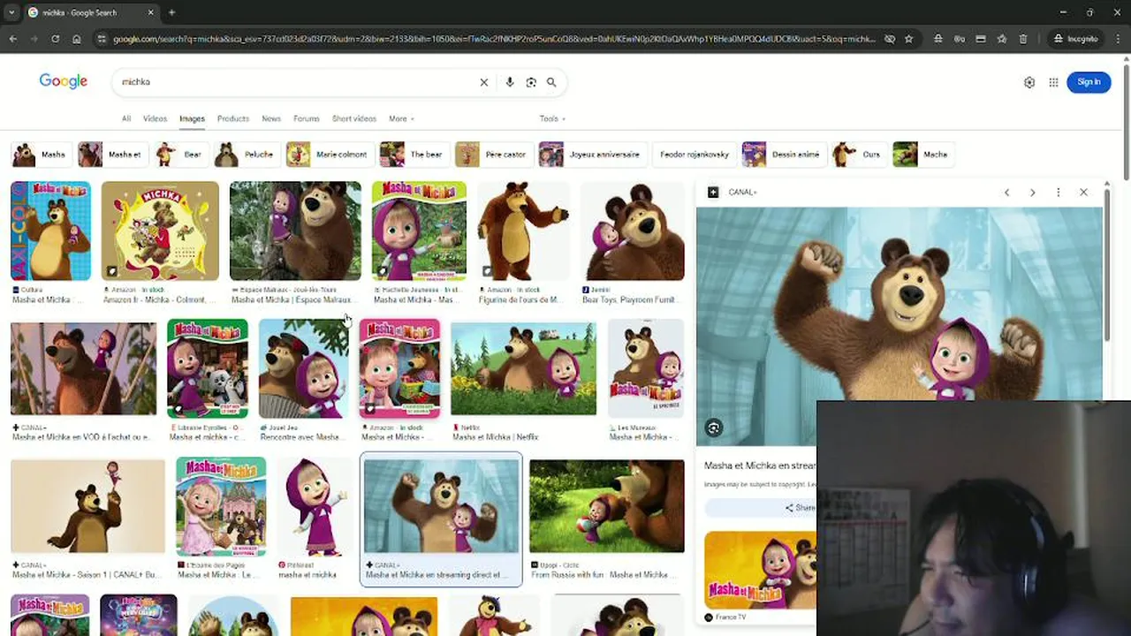The image size is (1131, 636).
Task: Open the Short videos tab
Action: tap(354, 118)
